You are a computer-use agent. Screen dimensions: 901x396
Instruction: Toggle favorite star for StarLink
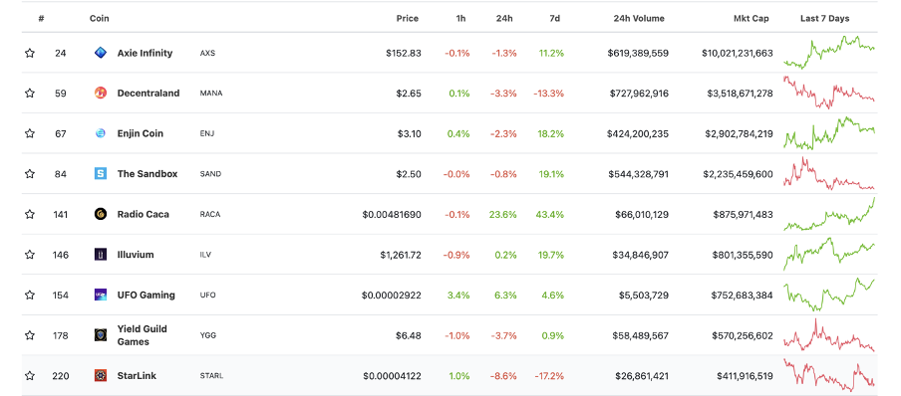30,376
